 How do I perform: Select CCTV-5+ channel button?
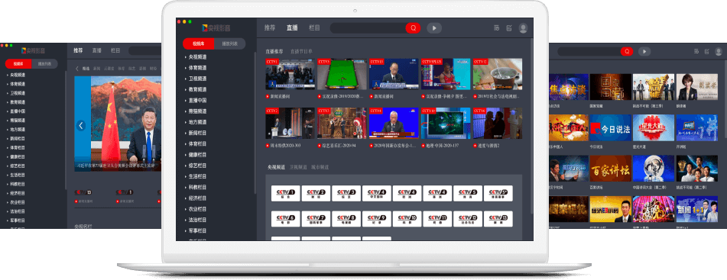coord(498,194)
